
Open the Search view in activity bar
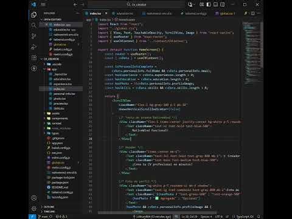34,26
